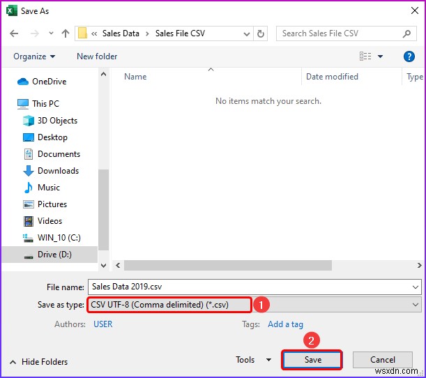Viewport: 426px width, 378px height.
Task: Select Sales File CSV breadcrumb
Action: click(180, 33)
